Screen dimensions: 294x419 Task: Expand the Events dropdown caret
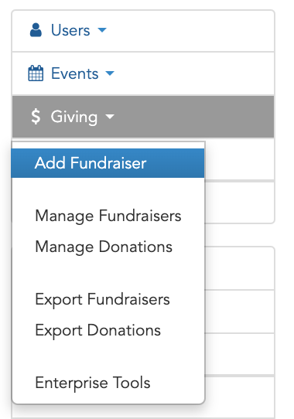[110, 73]
